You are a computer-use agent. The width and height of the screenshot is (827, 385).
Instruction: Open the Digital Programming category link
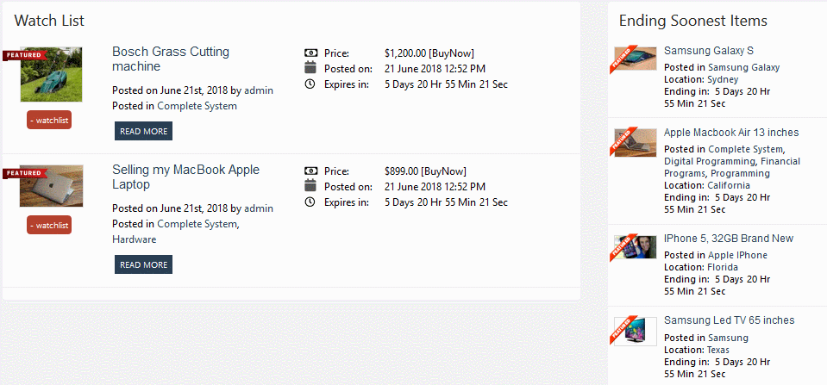pyautogui.click(x=710, y=161)
